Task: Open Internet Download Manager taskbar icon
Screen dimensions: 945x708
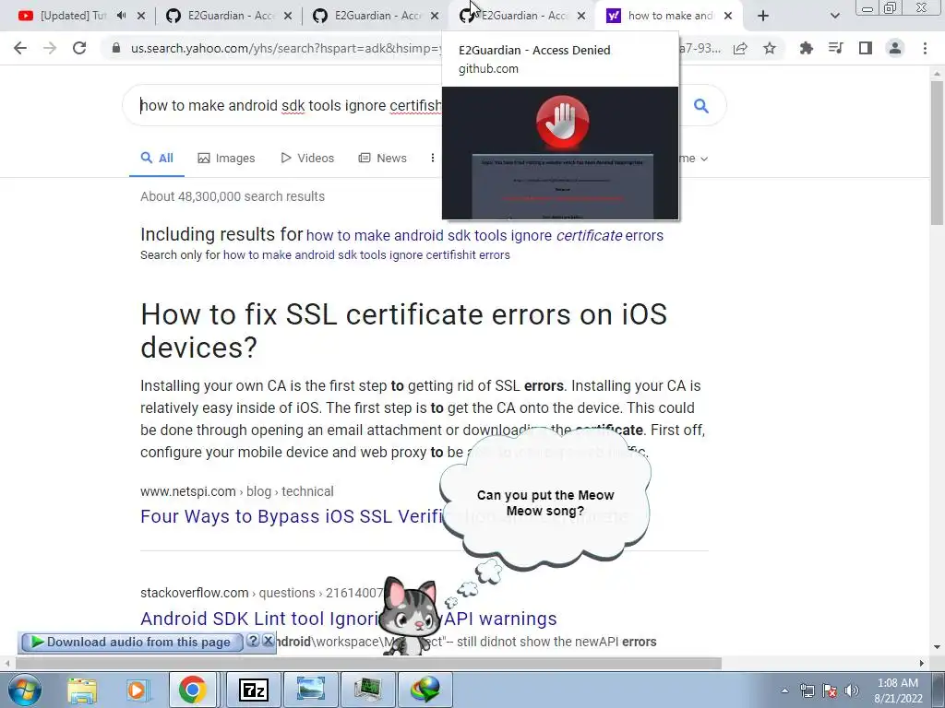Action: coord(425,690)
